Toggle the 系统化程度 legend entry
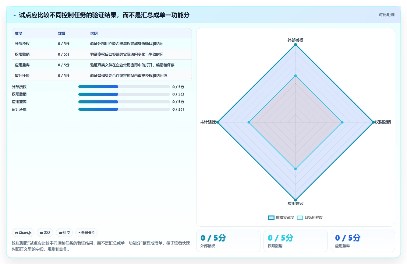Screen dimensions: 407x264 [310, 217]
